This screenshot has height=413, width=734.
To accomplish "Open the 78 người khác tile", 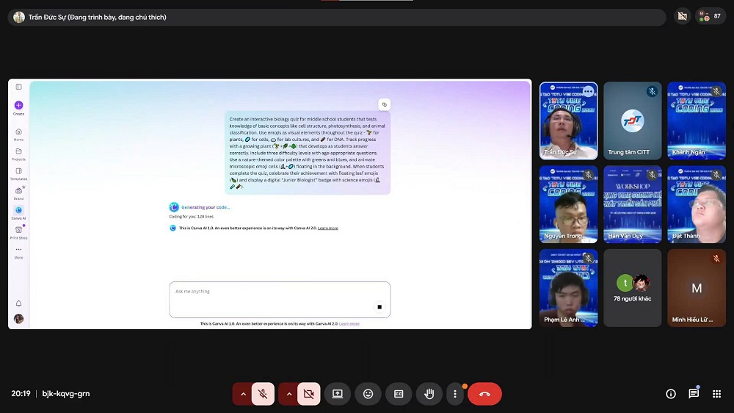I will coord(633,288).
